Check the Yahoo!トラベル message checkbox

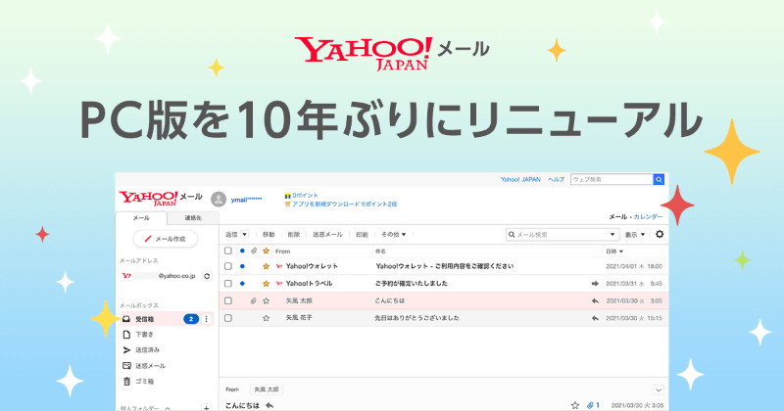(x=228, y=283)
